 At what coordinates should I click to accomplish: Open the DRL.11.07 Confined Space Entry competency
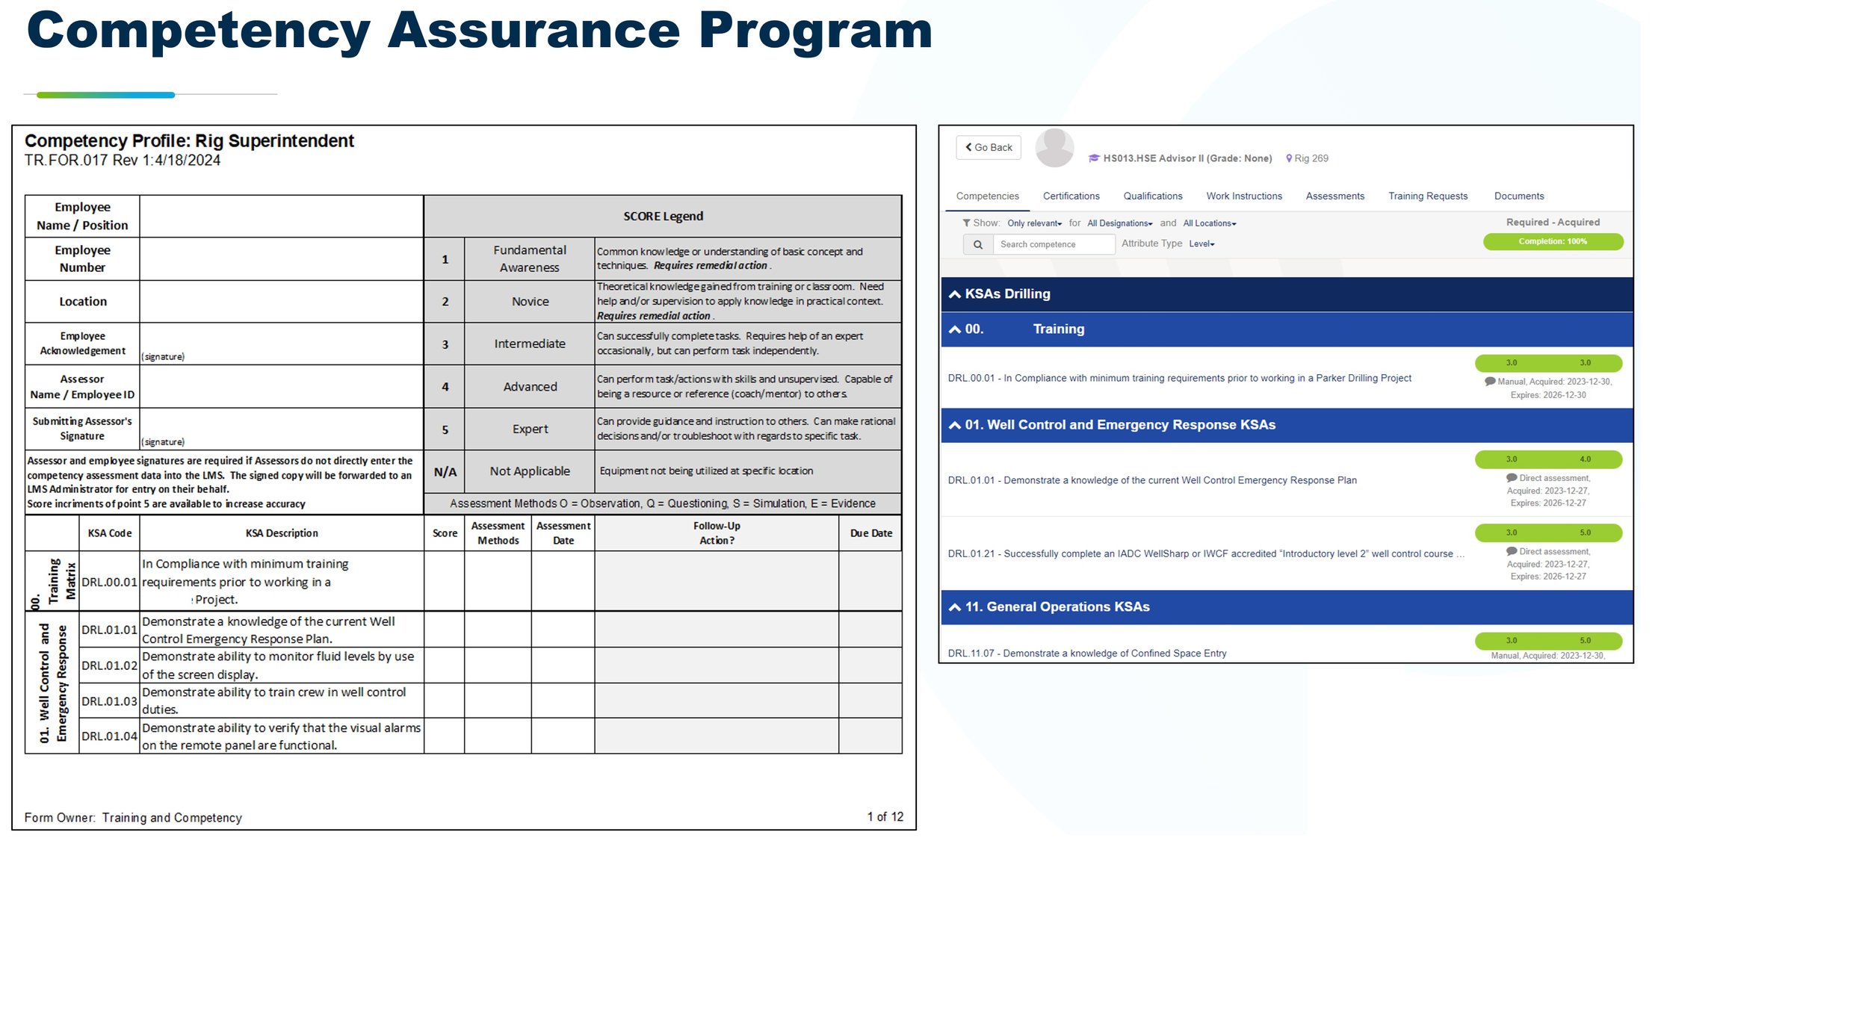tap(1086, 654)
